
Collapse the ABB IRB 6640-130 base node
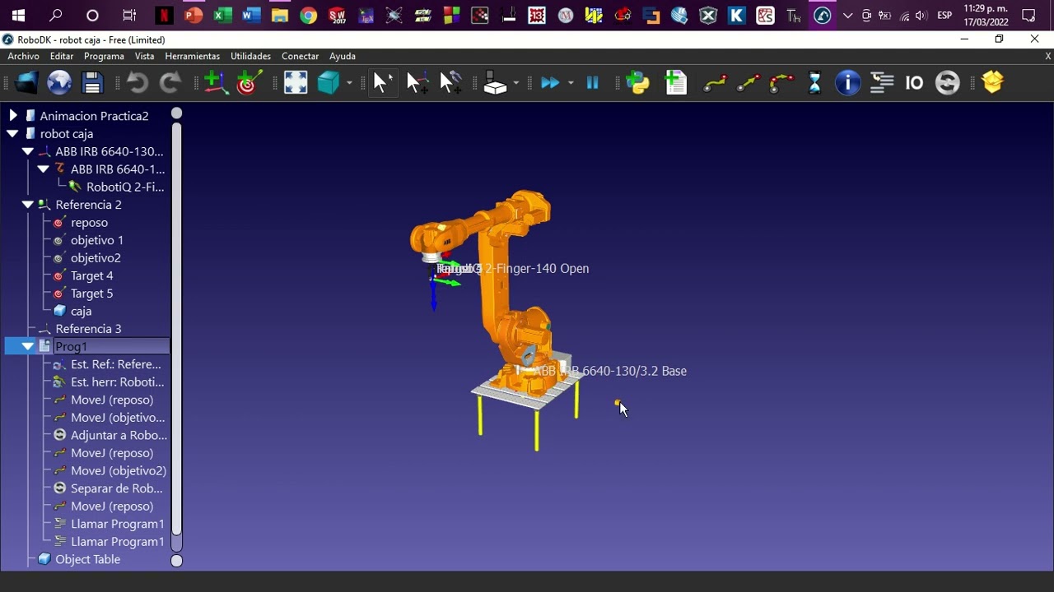27,151
